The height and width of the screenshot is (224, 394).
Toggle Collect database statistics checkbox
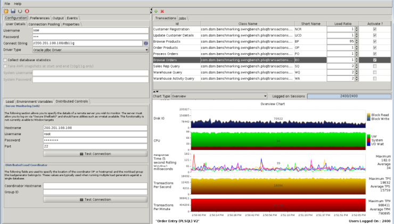6,60
